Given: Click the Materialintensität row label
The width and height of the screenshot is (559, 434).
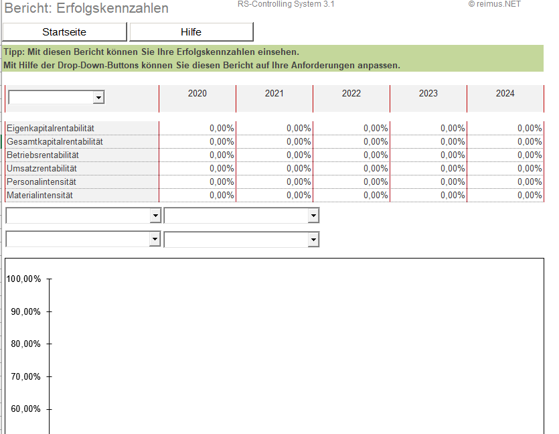Looking at the screenshot, I should click(x=39, y=195).
